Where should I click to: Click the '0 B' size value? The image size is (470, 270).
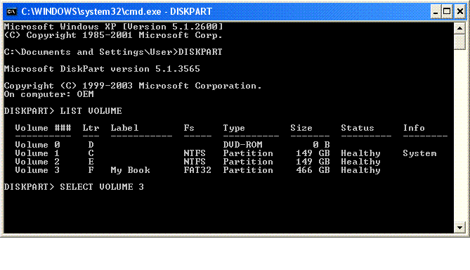point(321,145)
